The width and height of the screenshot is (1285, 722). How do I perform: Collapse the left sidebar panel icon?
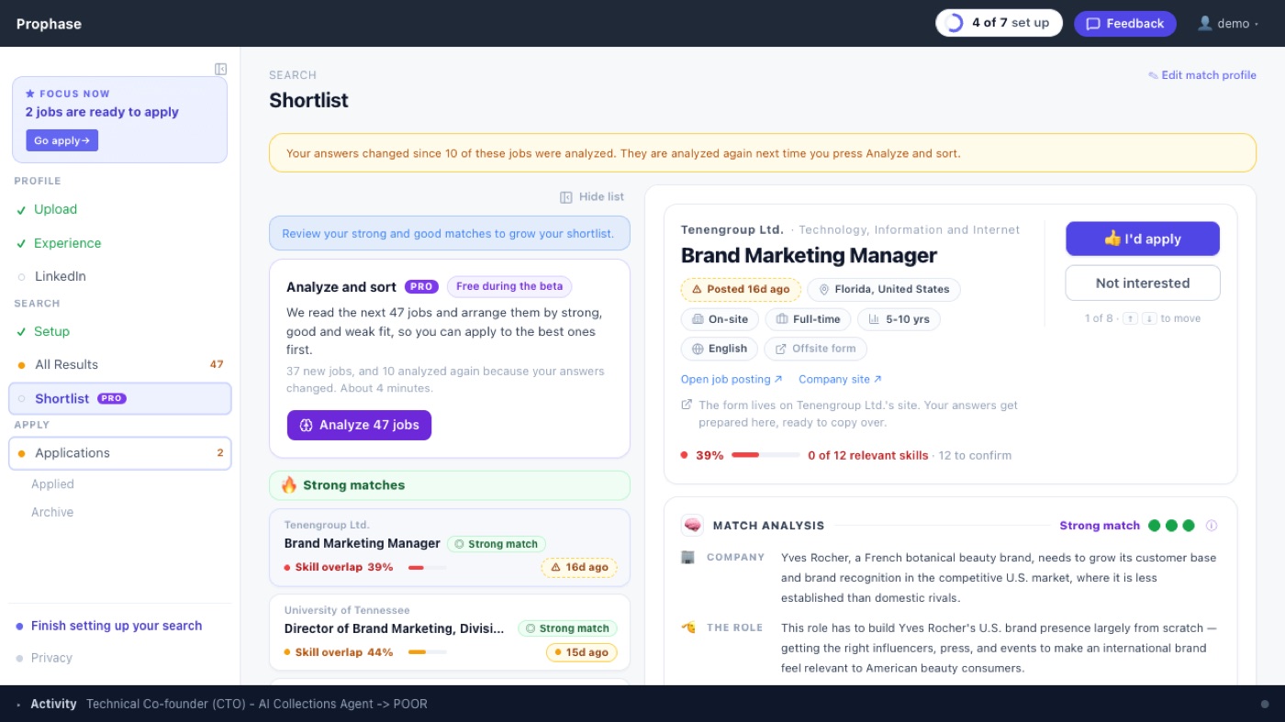pyautogui.click(x=220, y=69)
